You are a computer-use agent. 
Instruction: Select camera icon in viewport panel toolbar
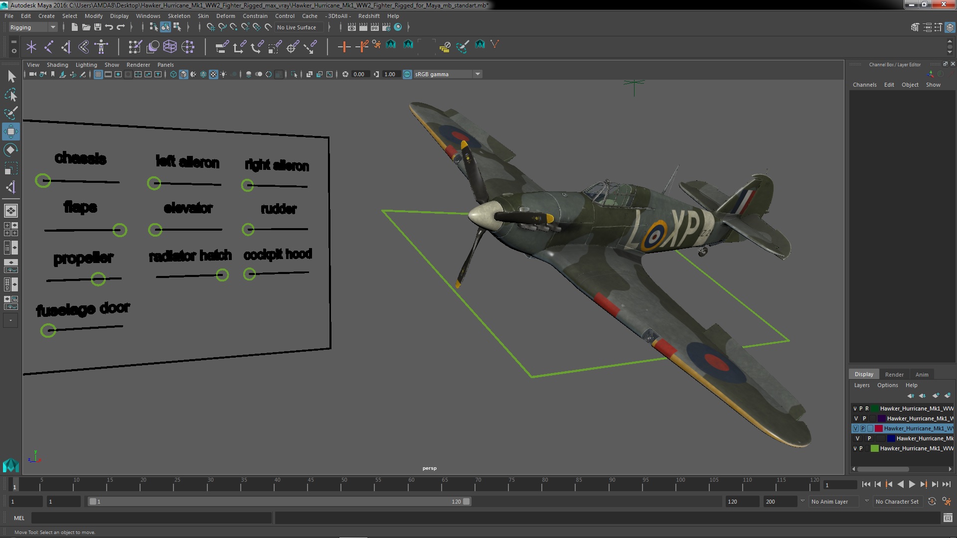(x=32, y=74)
